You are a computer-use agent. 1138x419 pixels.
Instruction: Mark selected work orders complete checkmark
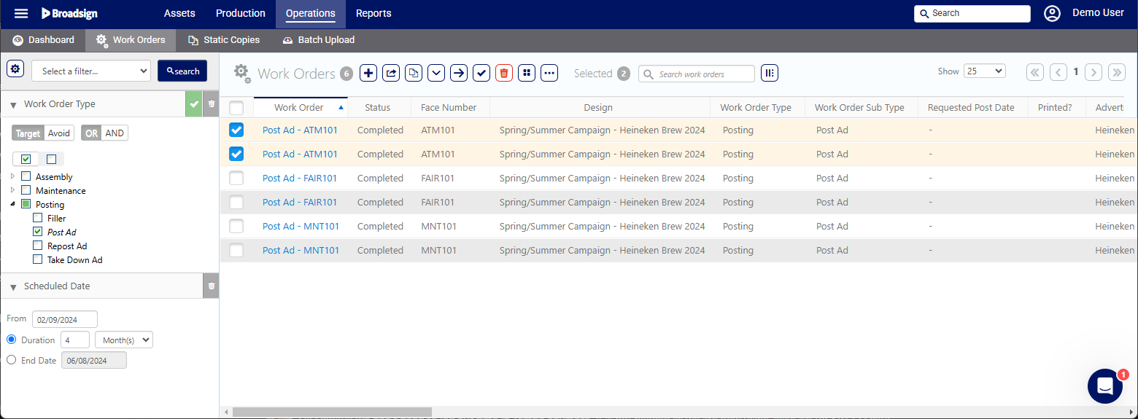point(481,73)
